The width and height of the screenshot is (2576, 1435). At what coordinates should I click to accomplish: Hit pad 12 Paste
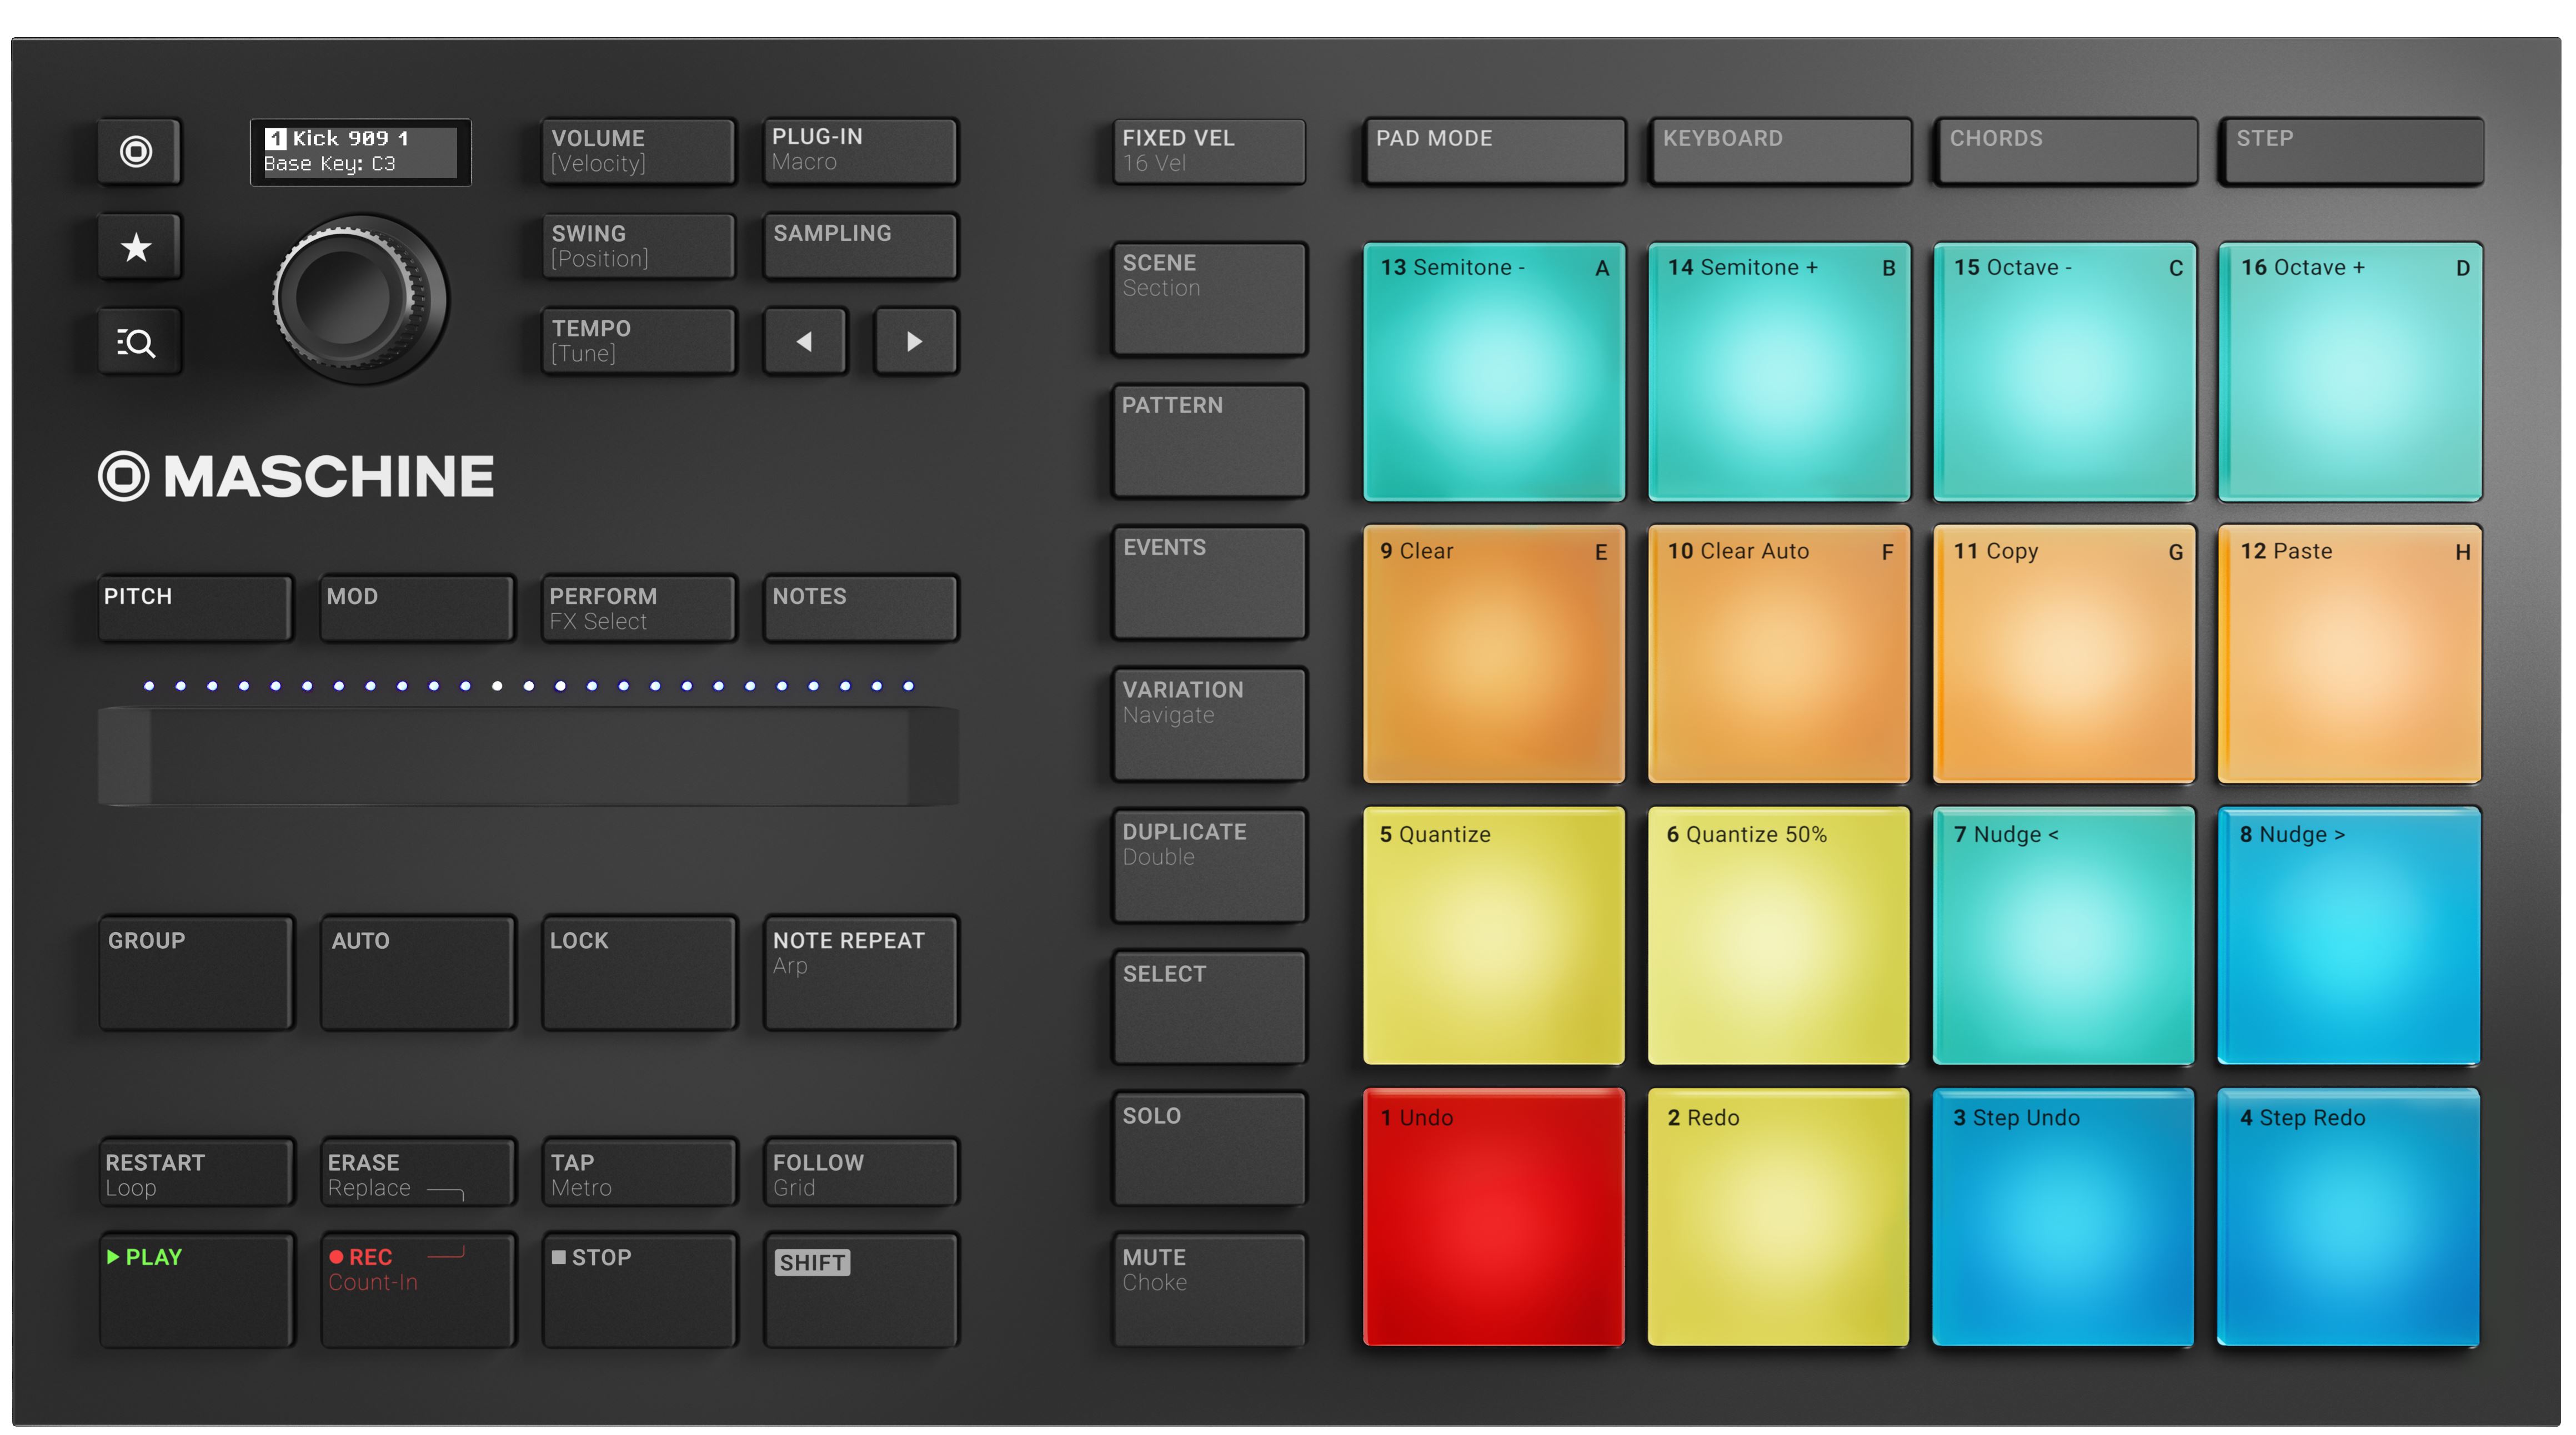(2350, 654)
